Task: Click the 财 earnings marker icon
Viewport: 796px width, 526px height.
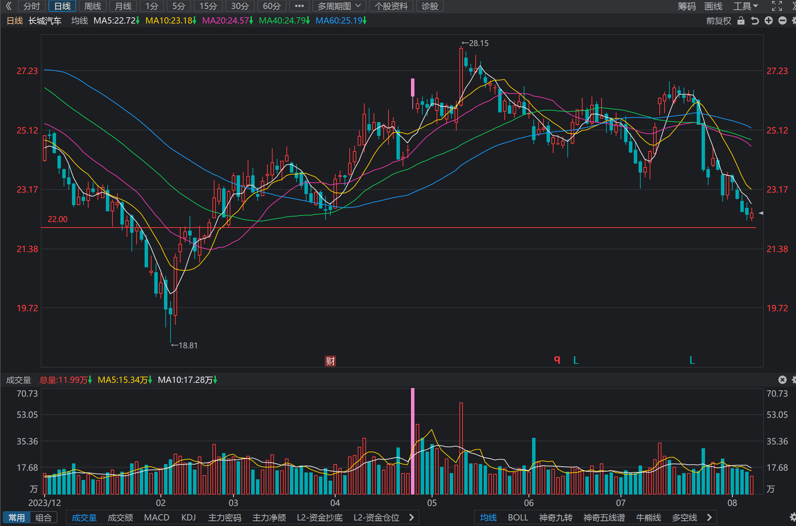Action: click(x=330, y=361)
